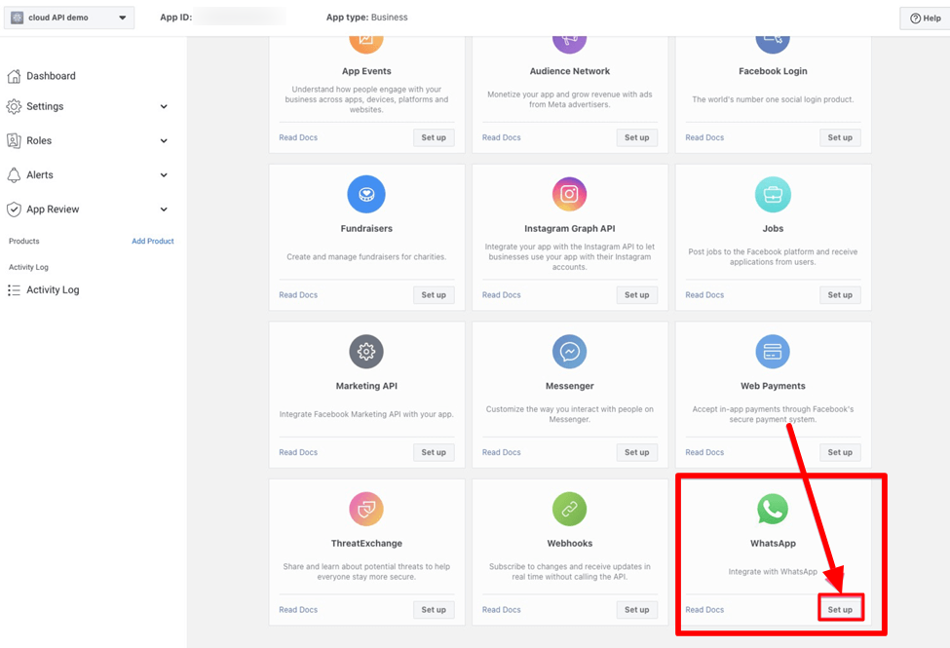Read Docs for ThreatExchange
The height and width of the screenshot is (648, 950).
[x=298, y=610]
